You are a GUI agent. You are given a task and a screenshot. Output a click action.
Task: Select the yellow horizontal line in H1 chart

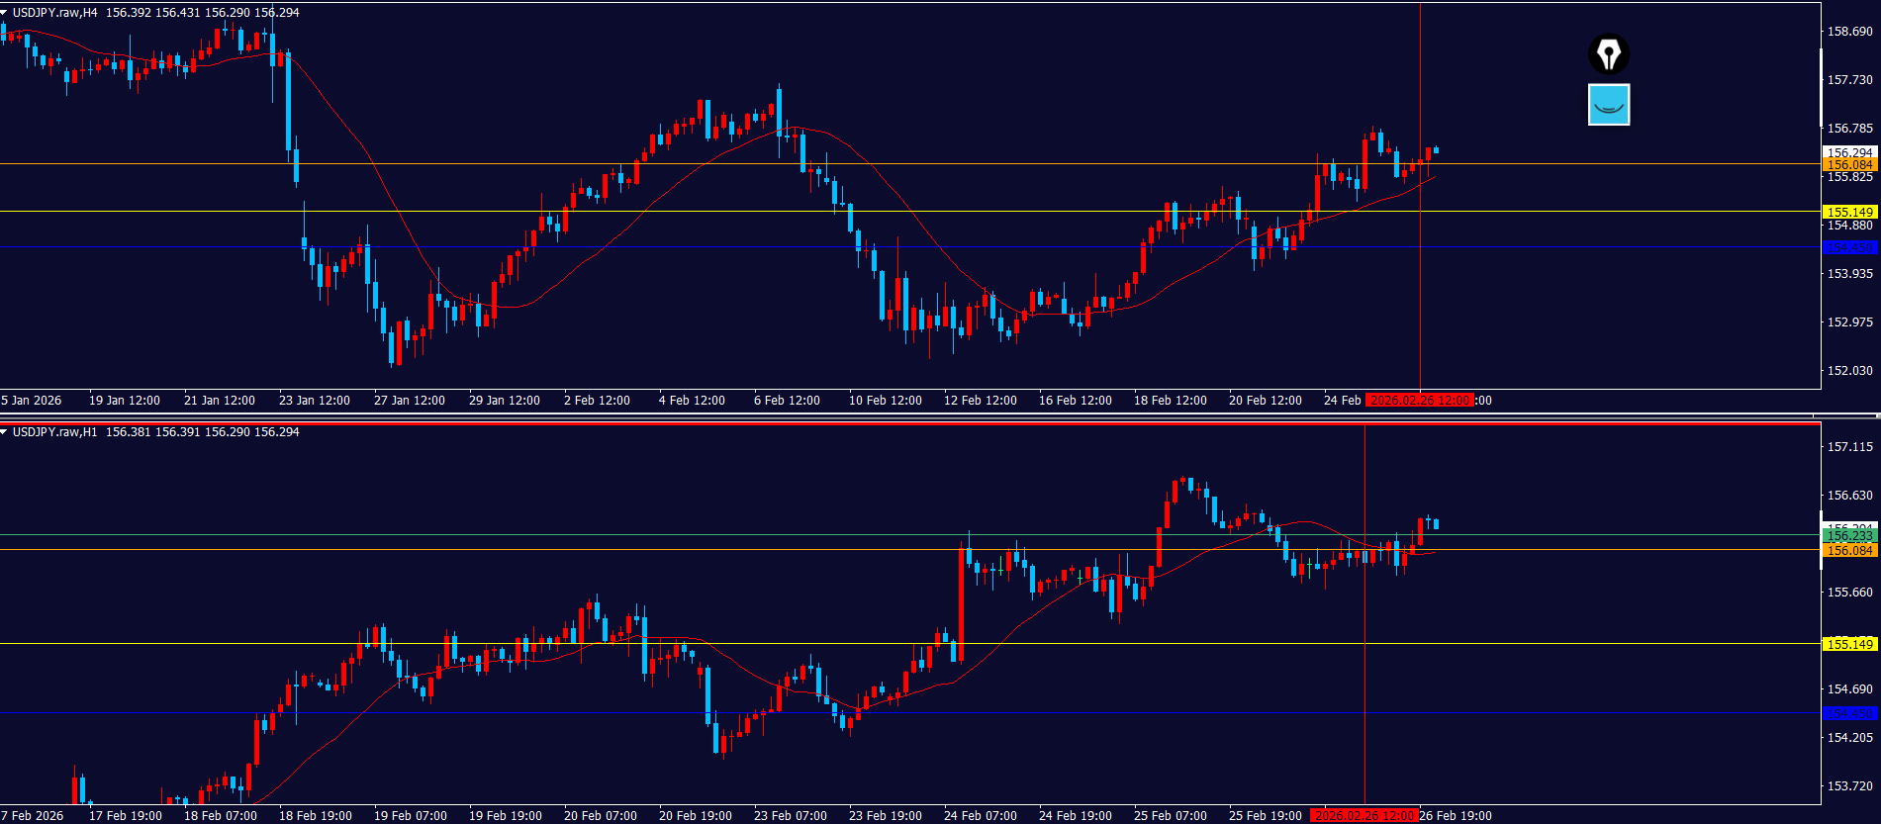693,644
